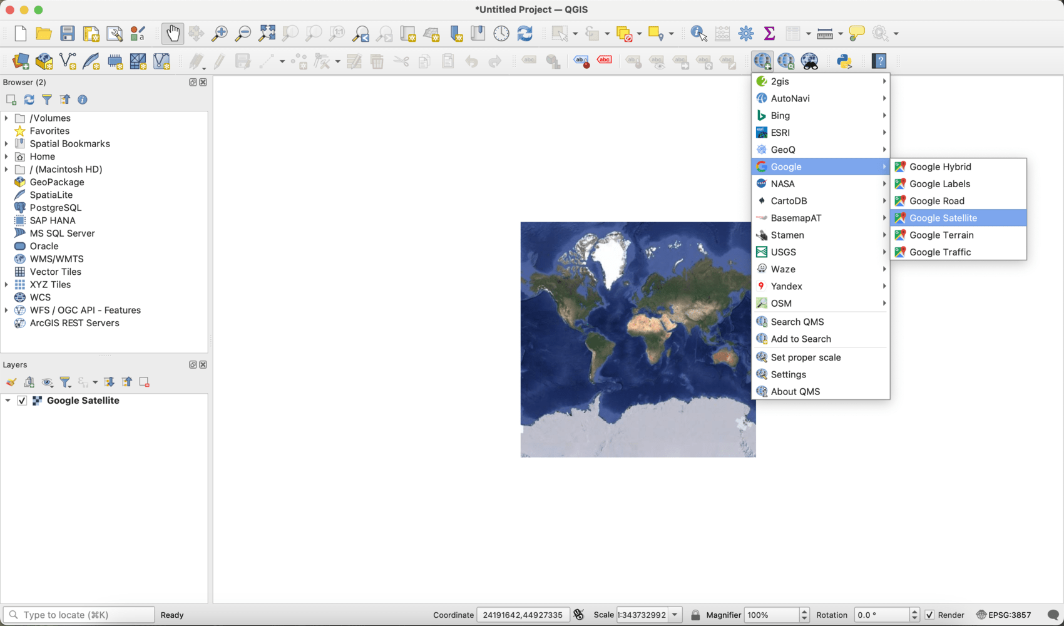1064x626 pixels.
Task: Open QMS Settings menu entry
Action: click(821, 374)
